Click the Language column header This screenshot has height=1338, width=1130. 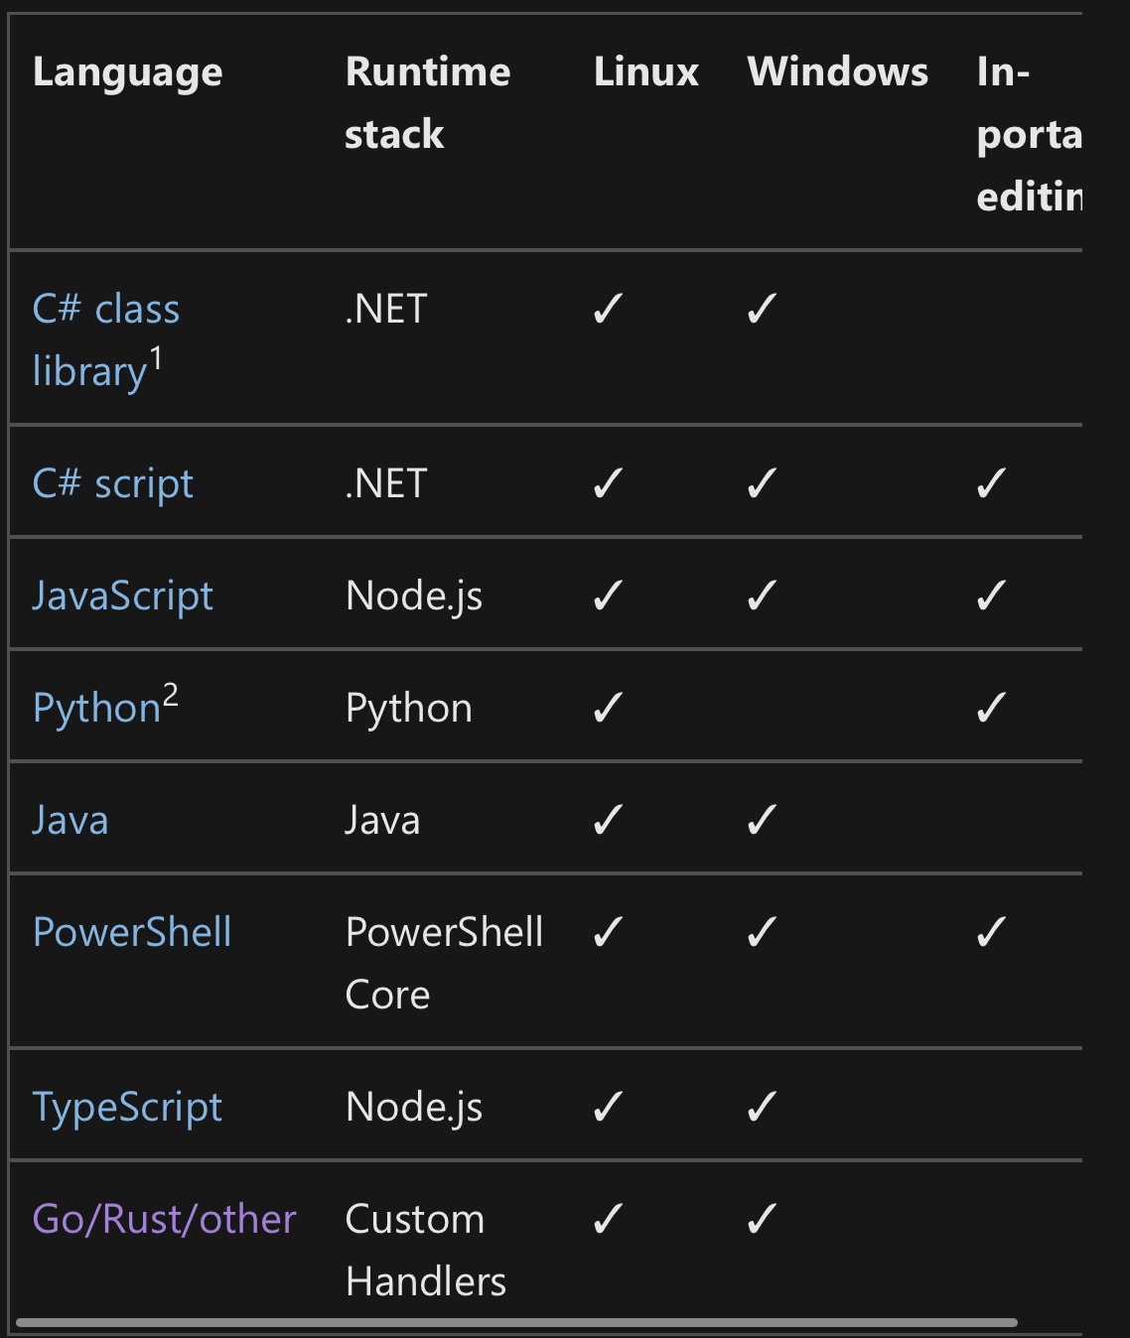[127, 73]
